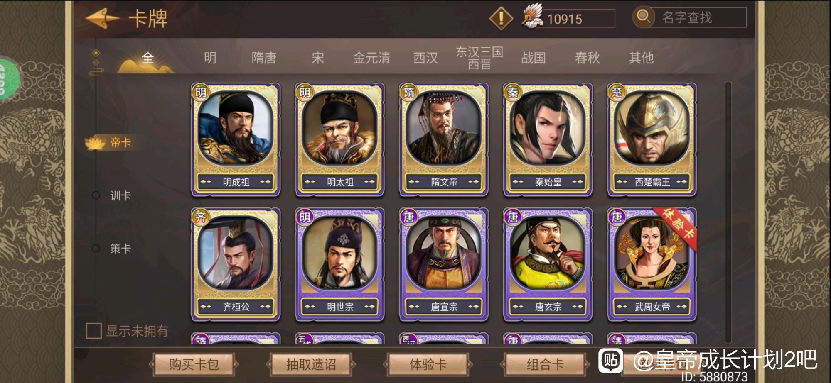
Task: Select the 策卡 category radio node
Action: tap(96, 249)
